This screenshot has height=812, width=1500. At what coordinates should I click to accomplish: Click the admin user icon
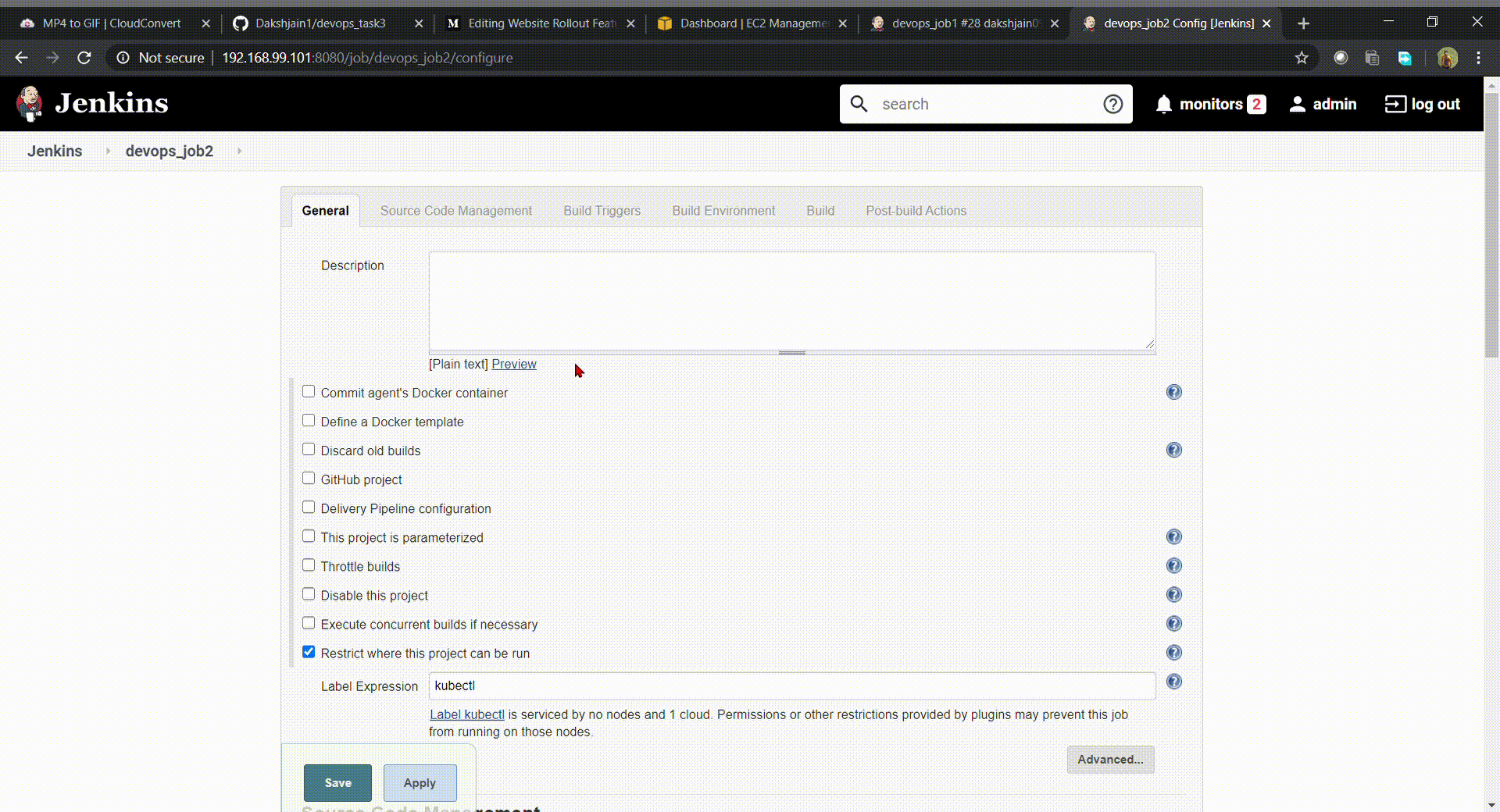click(x=1298, y=104)
